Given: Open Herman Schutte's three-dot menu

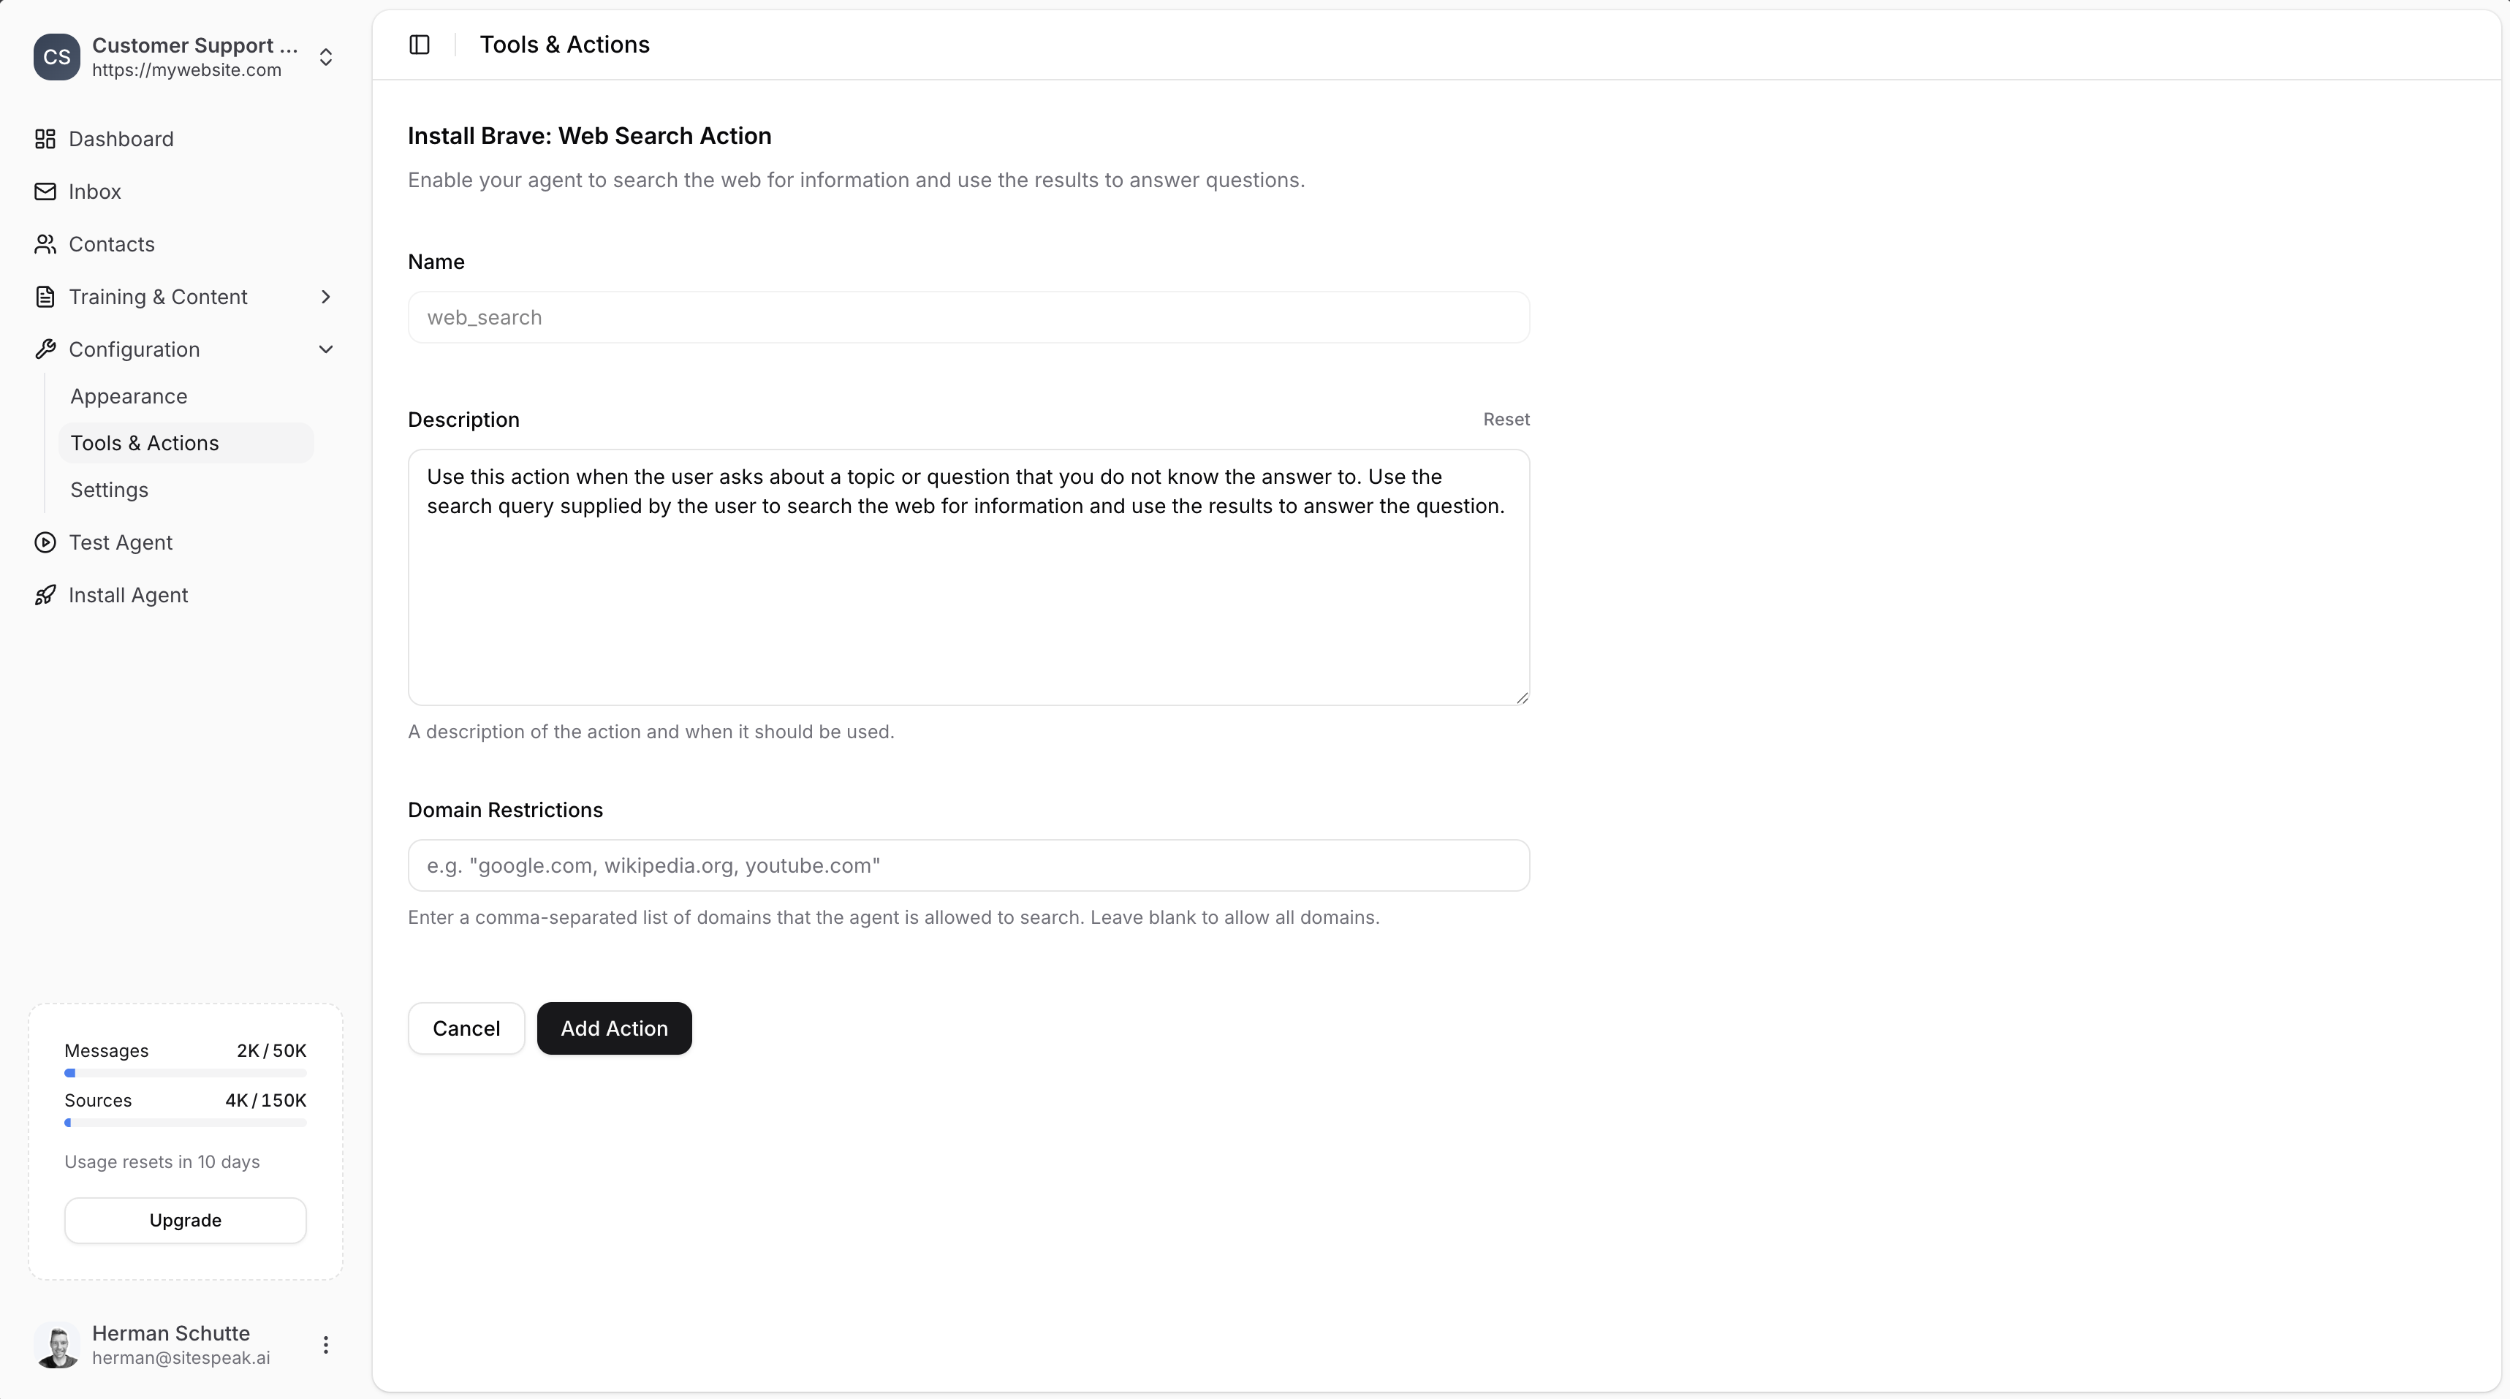Looking at the screenshot, I should pyautogui.click(x=327, y=1346).
